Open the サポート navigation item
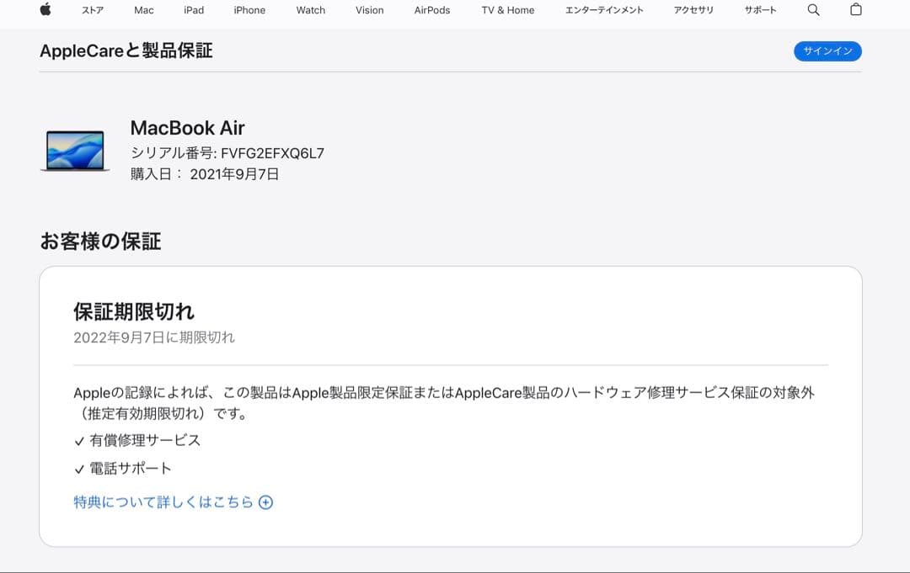Screen dimensions: 910x573 [761, 10]
